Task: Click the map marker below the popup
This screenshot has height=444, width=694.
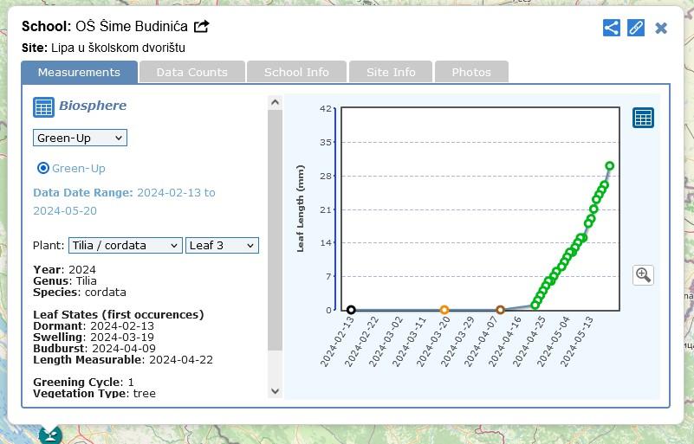Action: [50, 434]
